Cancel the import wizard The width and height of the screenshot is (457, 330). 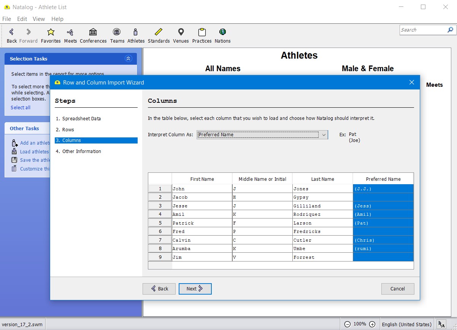point(397,289)
